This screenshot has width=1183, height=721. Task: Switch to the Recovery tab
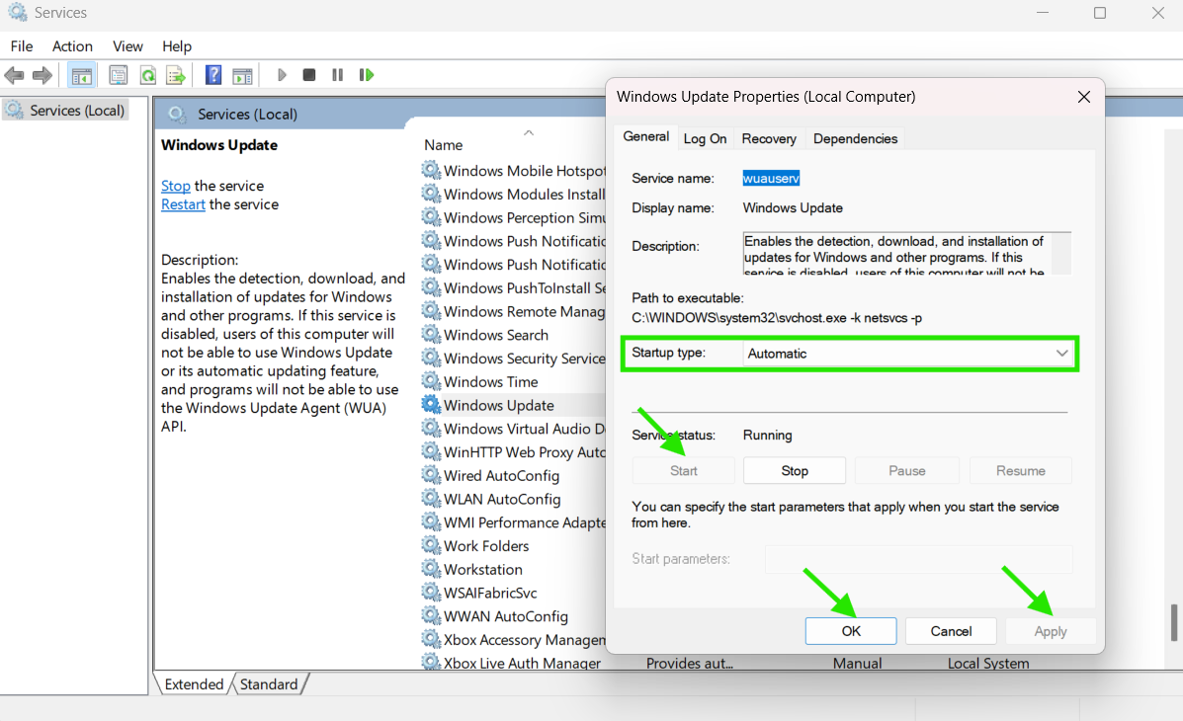click(x=769, y=139)
